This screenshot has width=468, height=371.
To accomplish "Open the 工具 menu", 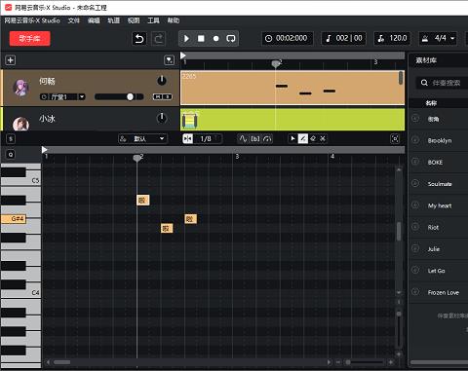I will click(153, 20).
